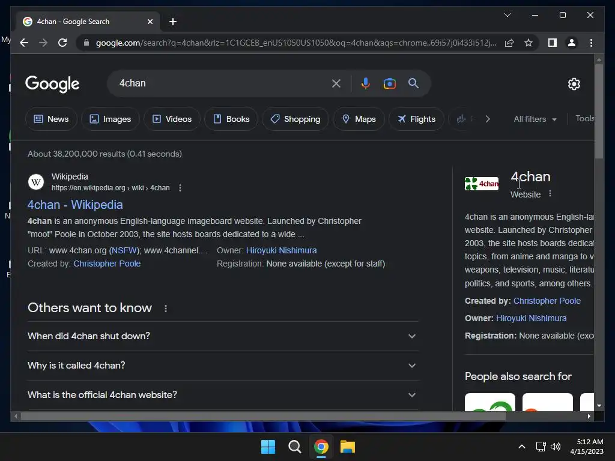Click the address bar URL
The width and height of the screenshot is (615, 461).
click(296, 43)
